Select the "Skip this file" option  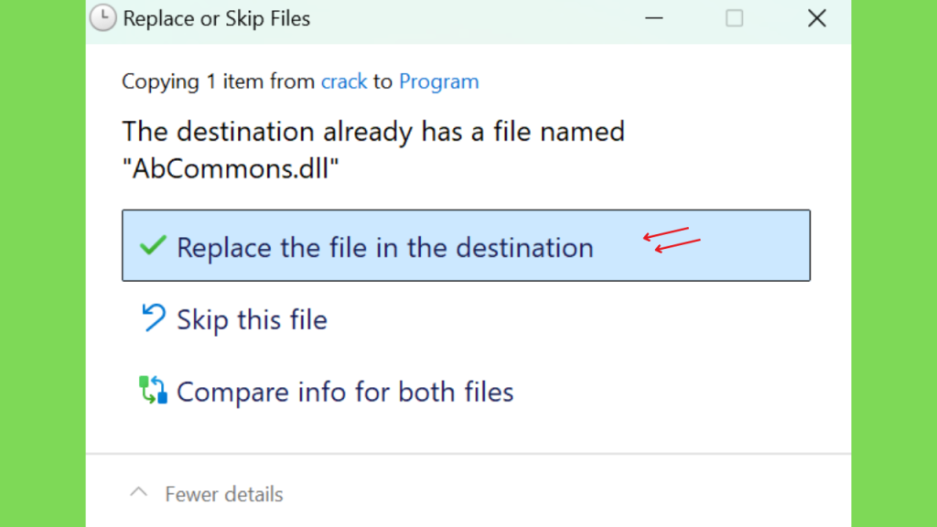tap(253, 319)
